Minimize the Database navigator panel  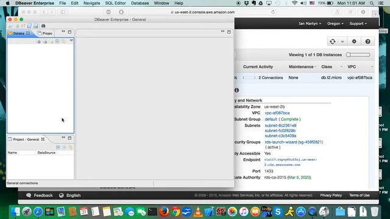point(63,32)
